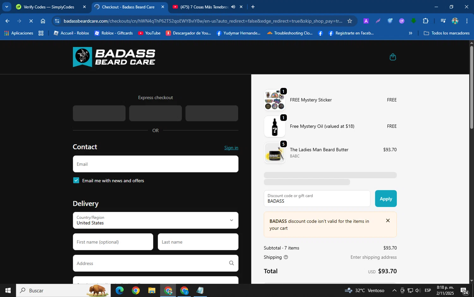The width and height of the screenshot is (474, 297).
Task: Click the purple A extension icon
Action: tap(366, 21)
